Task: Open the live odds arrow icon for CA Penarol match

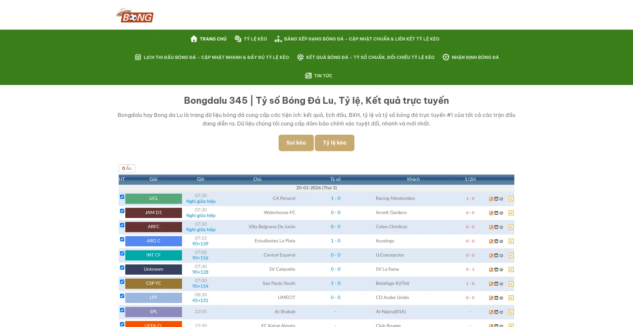Action: tap(491, 199)
